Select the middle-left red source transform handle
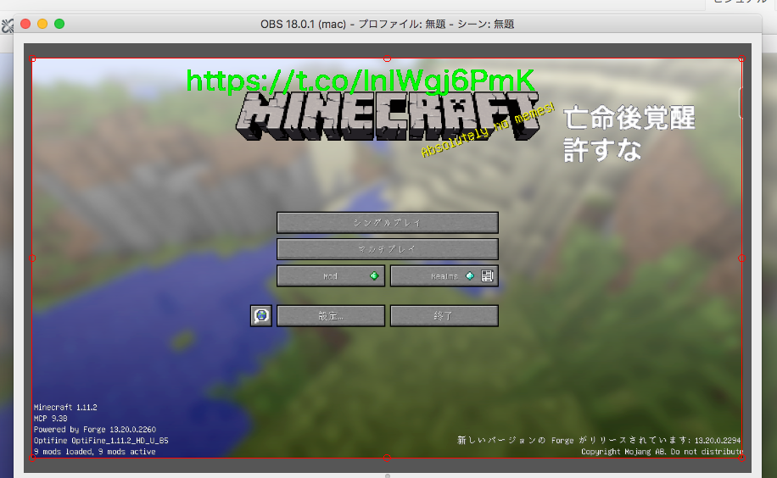Screen dimensions: 777x478 pyautogui.click(x=33, y=258)
